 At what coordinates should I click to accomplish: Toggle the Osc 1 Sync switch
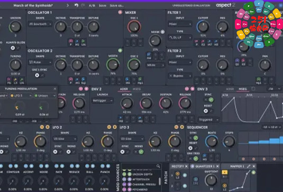tap(40, 75)
